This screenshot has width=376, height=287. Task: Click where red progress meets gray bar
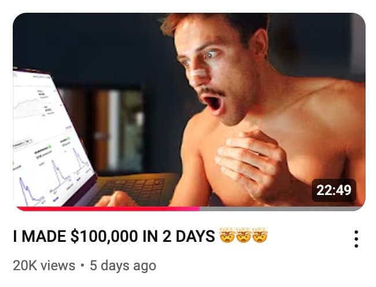tap(200, 209)
